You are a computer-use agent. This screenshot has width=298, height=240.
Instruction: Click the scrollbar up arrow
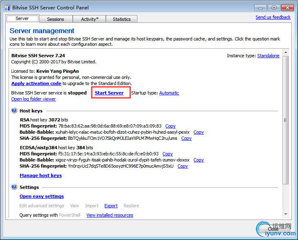click(x=286, y=52)
